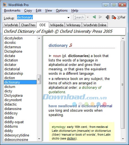Click the word list scrollbar thumb

tap(39, 79)
